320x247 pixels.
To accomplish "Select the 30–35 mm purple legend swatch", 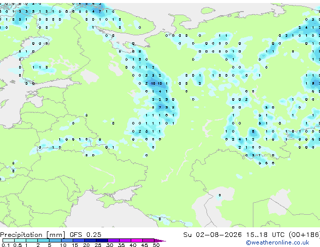I will click(114, 240).
